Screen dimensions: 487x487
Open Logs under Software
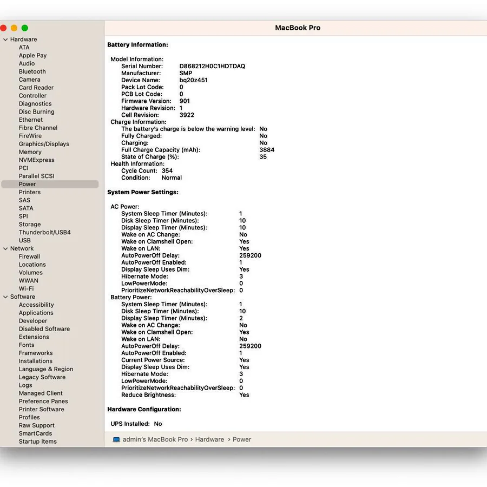point(25,385)
